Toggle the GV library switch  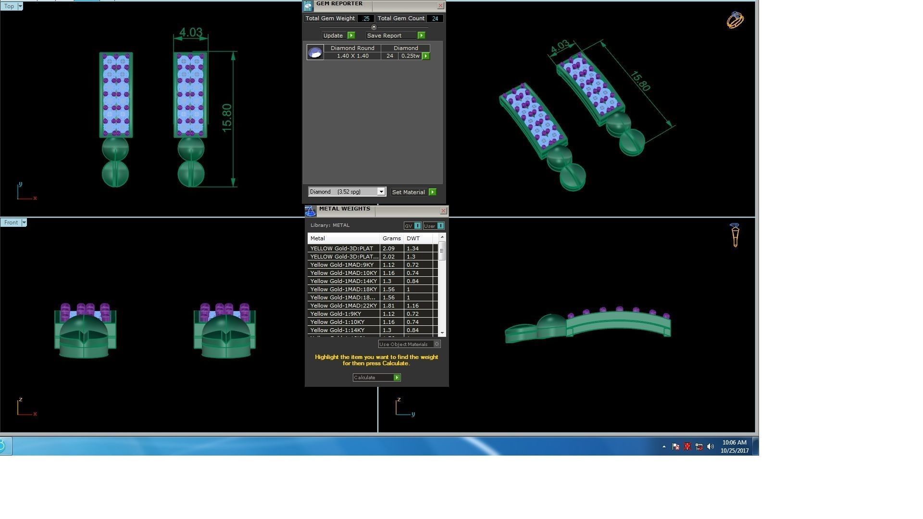tap(417, 226)
